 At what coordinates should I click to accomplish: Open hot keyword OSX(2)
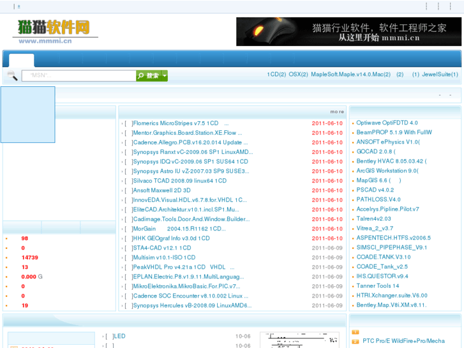pos(298,74)
